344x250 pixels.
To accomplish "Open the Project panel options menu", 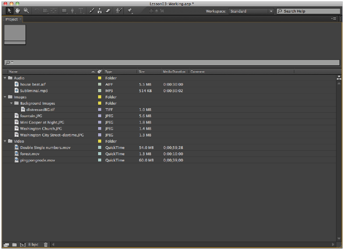I will pos(334,19).
